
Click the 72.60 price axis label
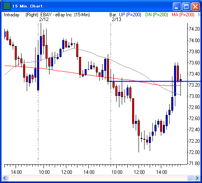coord(194,118)
